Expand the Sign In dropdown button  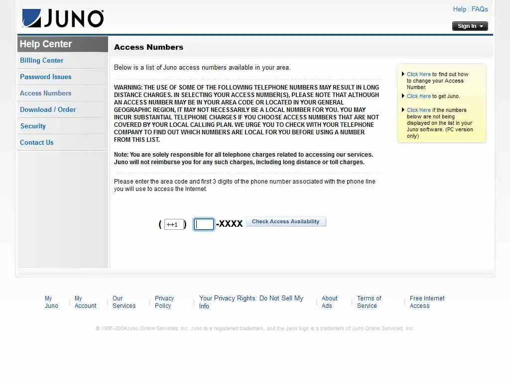(x=470, y=26)
